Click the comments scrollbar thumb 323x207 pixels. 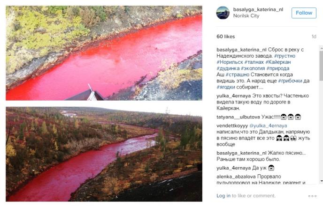[321, 66]
